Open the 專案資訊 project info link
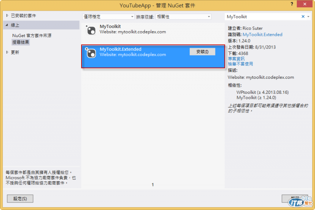Viewport: 315px width, 210px height. pos(236,59)
